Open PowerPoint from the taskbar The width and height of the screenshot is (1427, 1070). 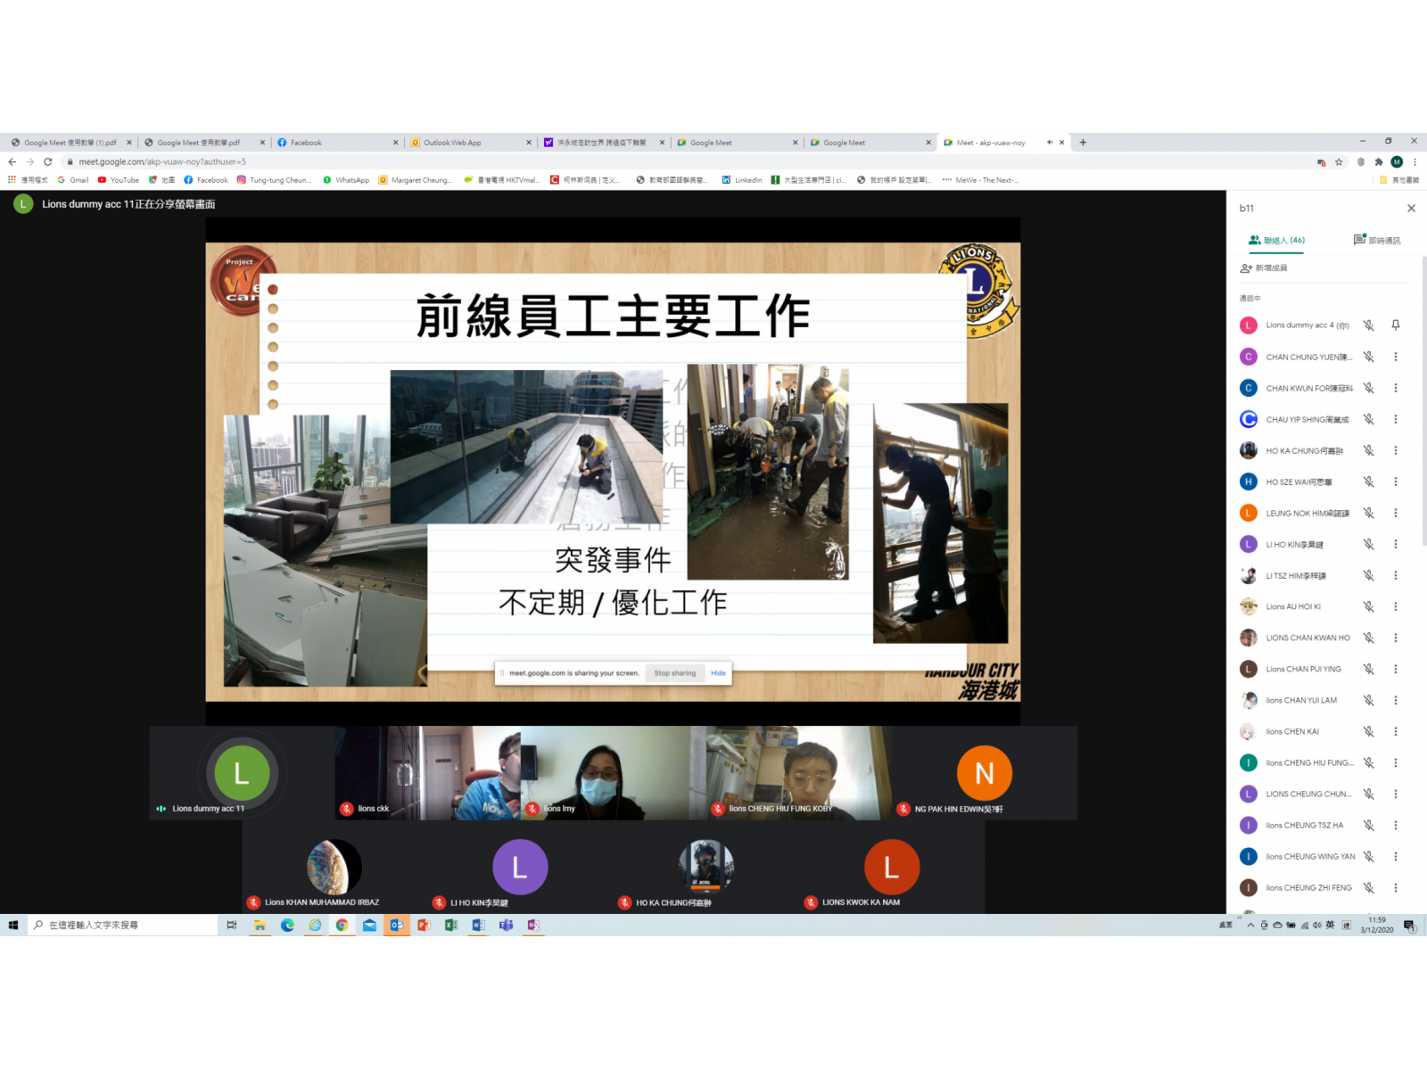pos(424,926)
